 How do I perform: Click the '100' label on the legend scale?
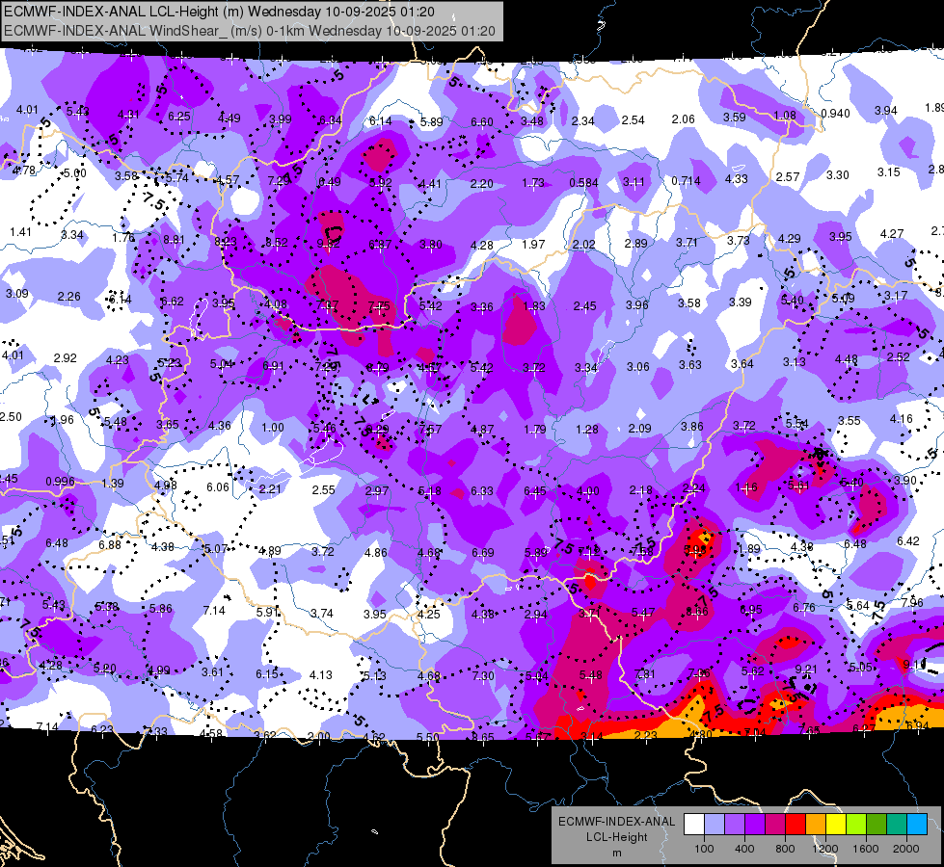[704, 849]
